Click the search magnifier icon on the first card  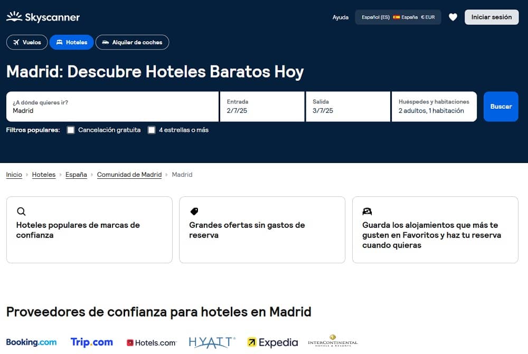point(21,212)
